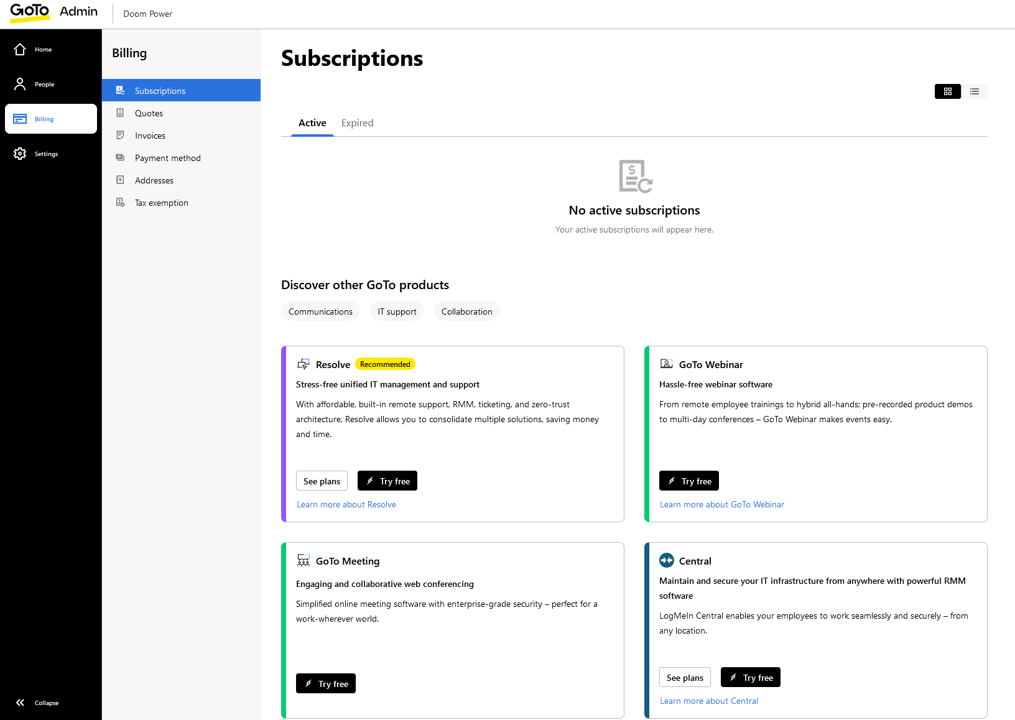Viewport: 1015px width, 720px height.
Task: Filter products by Communications
Action: (320, 312)
